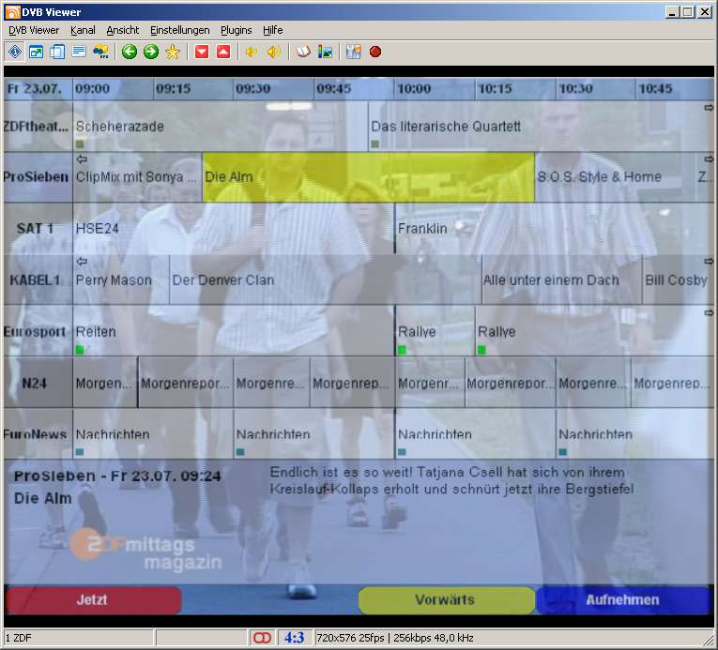Click the red channel down arrow
The height and width of the screenshot is (650, 718).
202,52
